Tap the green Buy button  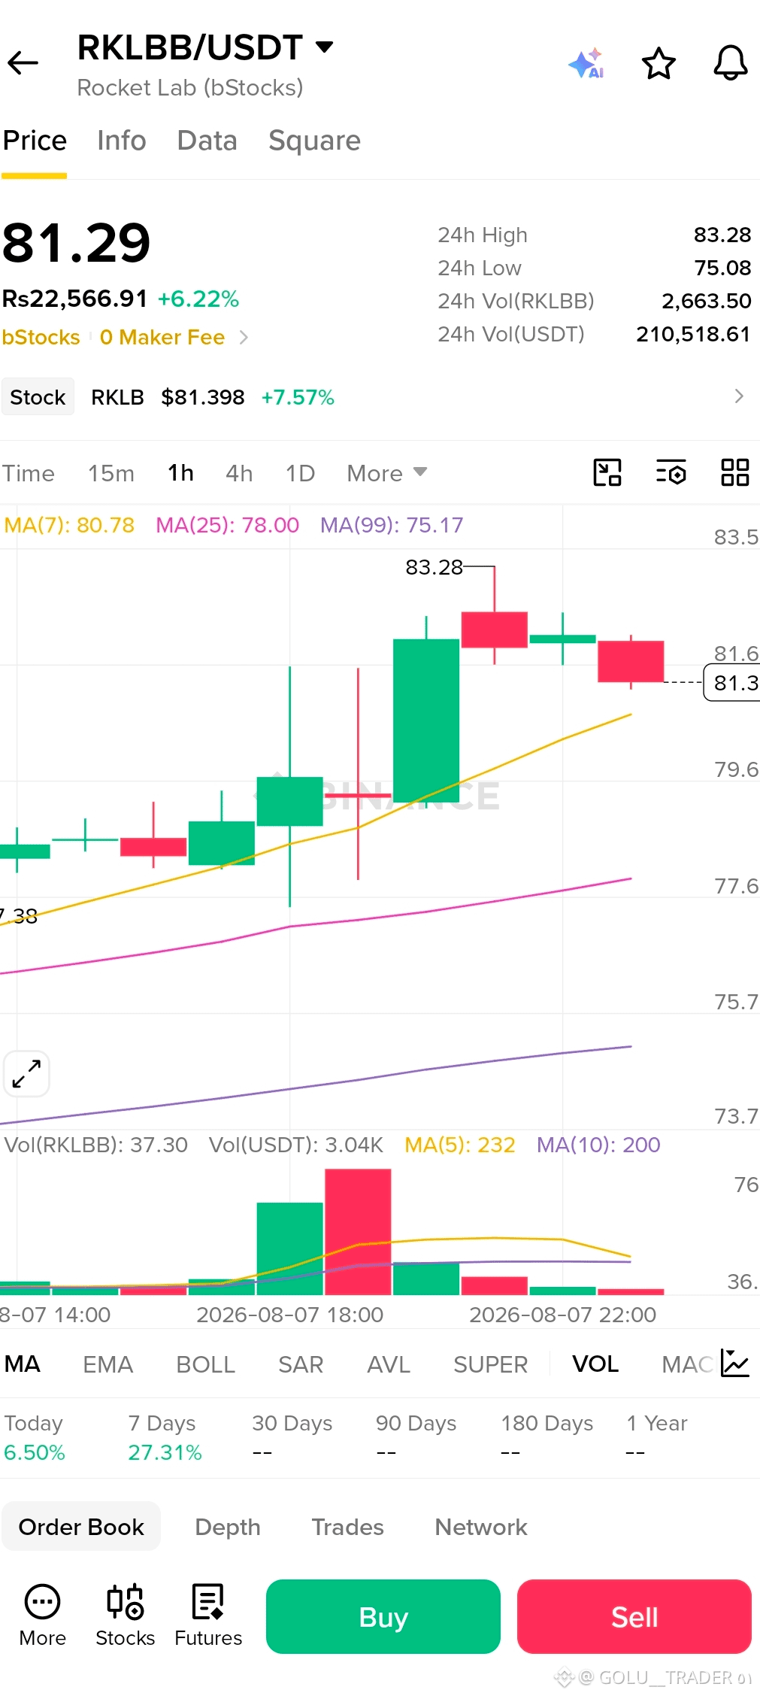[383, 1616]
